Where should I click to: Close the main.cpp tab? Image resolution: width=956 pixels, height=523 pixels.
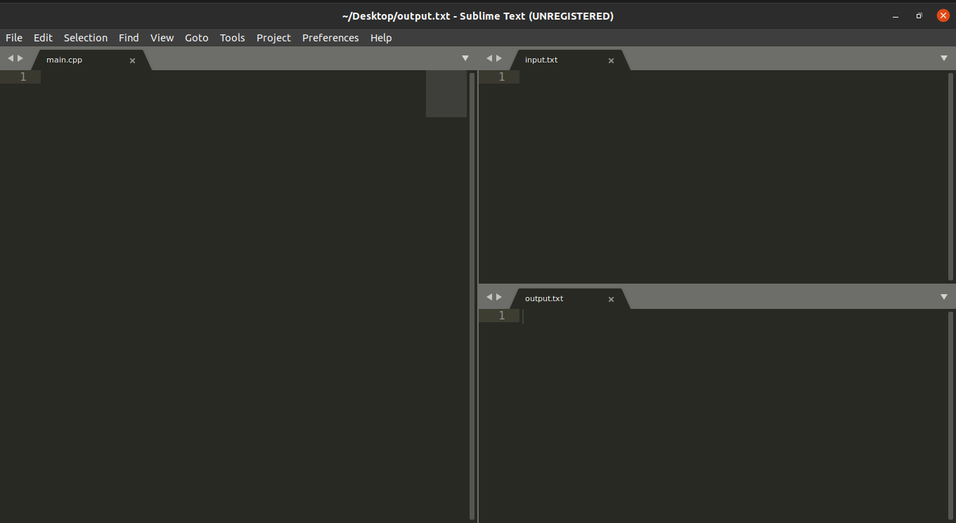pyautogui.click(x=132, y=60)
